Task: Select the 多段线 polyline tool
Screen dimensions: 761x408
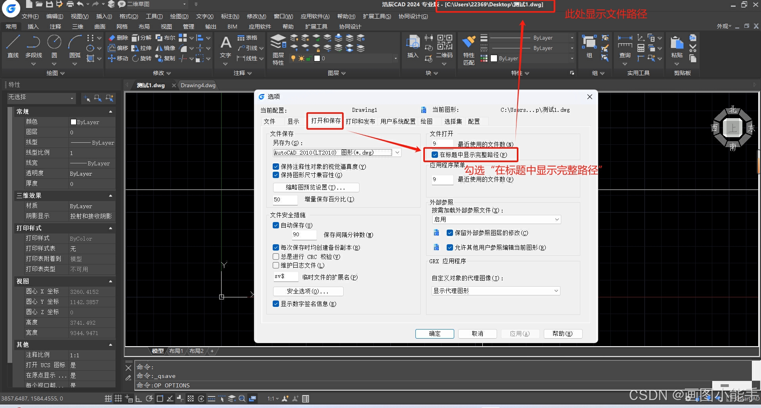Action: point(34,47)
